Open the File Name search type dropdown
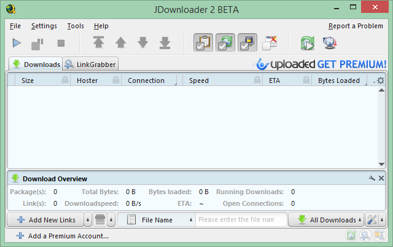 [157, 220]
